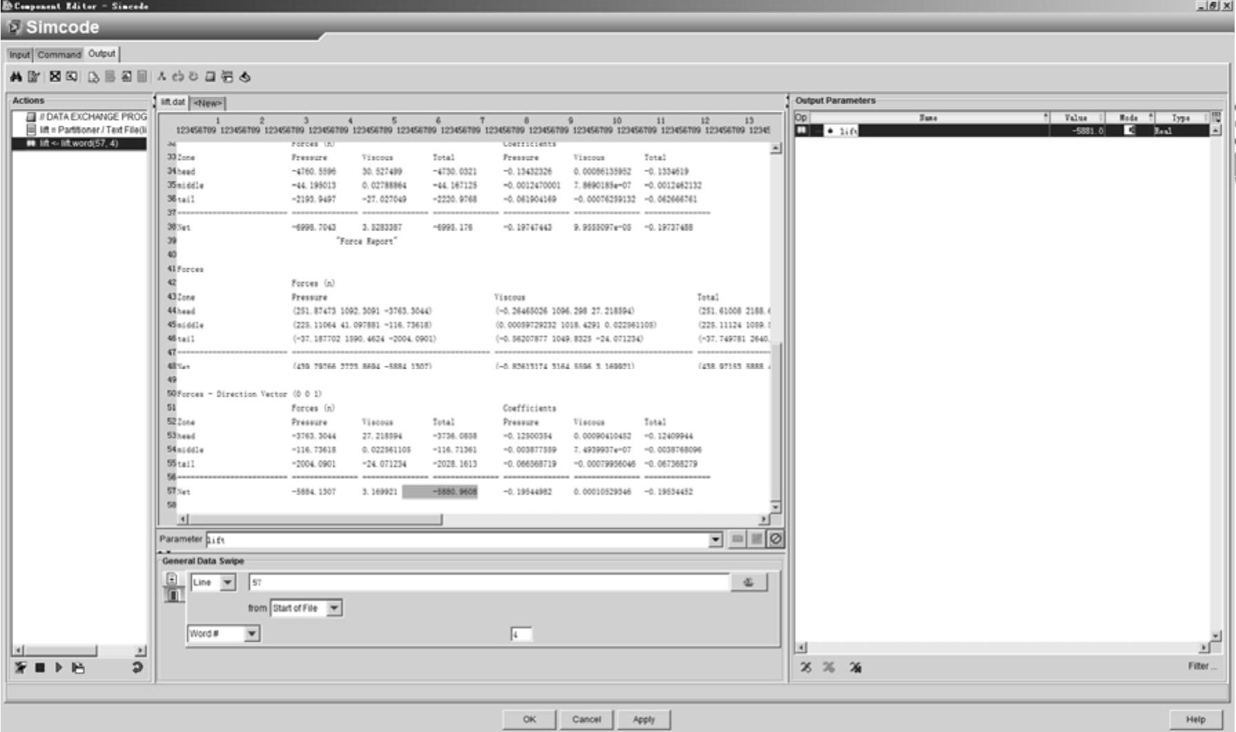Screen dimensions: 1236x732
Task: Select the lift.dat file tab
Action: [173, 102]
